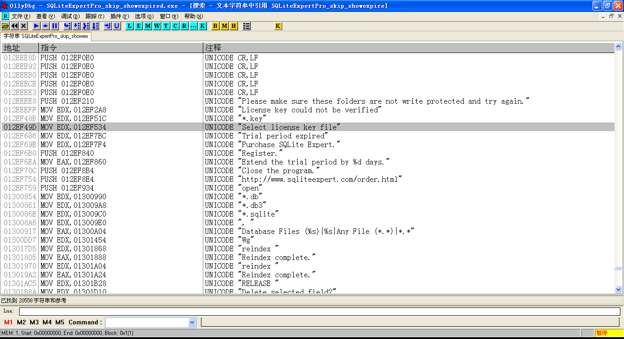
Task: Click the open file folder icon
Action: click(5, 26)
